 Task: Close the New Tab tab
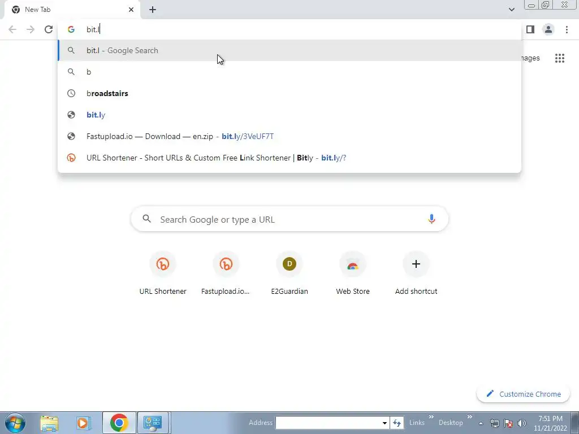pos(131,10)
